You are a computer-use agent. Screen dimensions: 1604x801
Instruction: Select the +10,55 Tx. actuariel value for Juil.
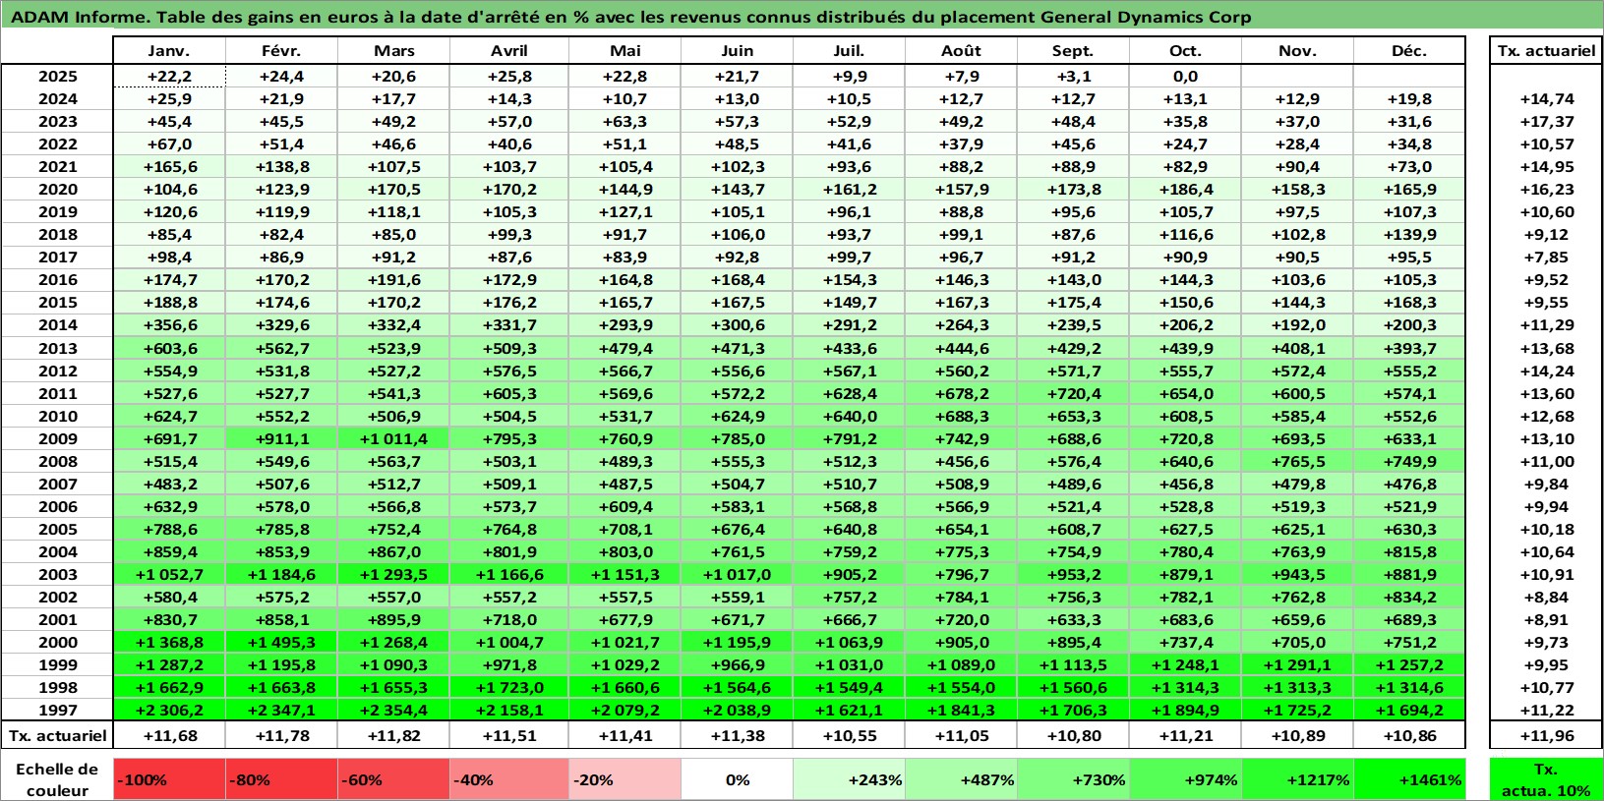tap(849, 735)
